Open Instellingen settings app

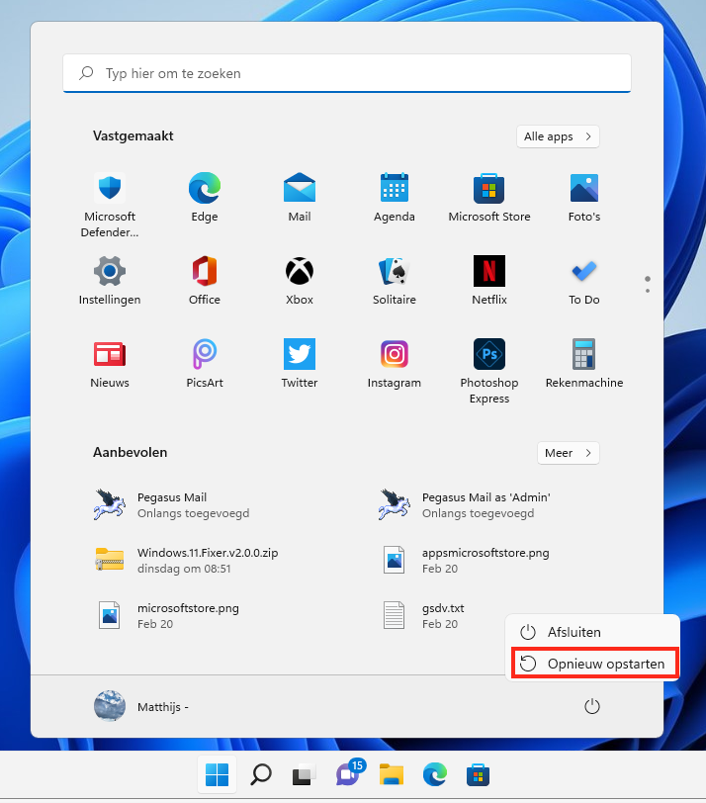point(110,279)
